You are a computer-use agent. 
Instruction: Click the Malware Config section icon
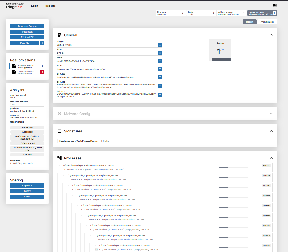pyautogui.click(x=60, y=114)
